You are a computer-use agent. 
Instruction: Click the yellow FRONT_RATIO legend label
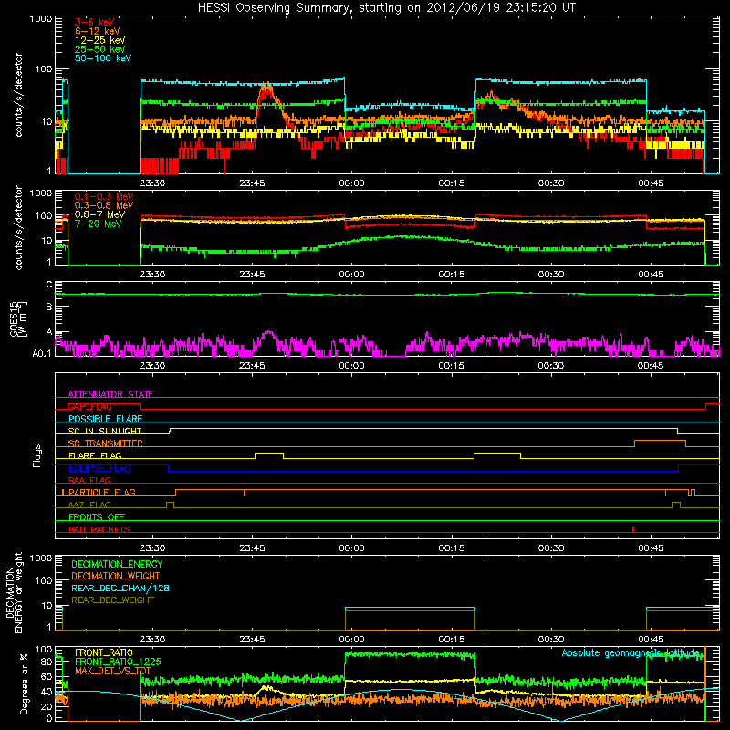104,652
